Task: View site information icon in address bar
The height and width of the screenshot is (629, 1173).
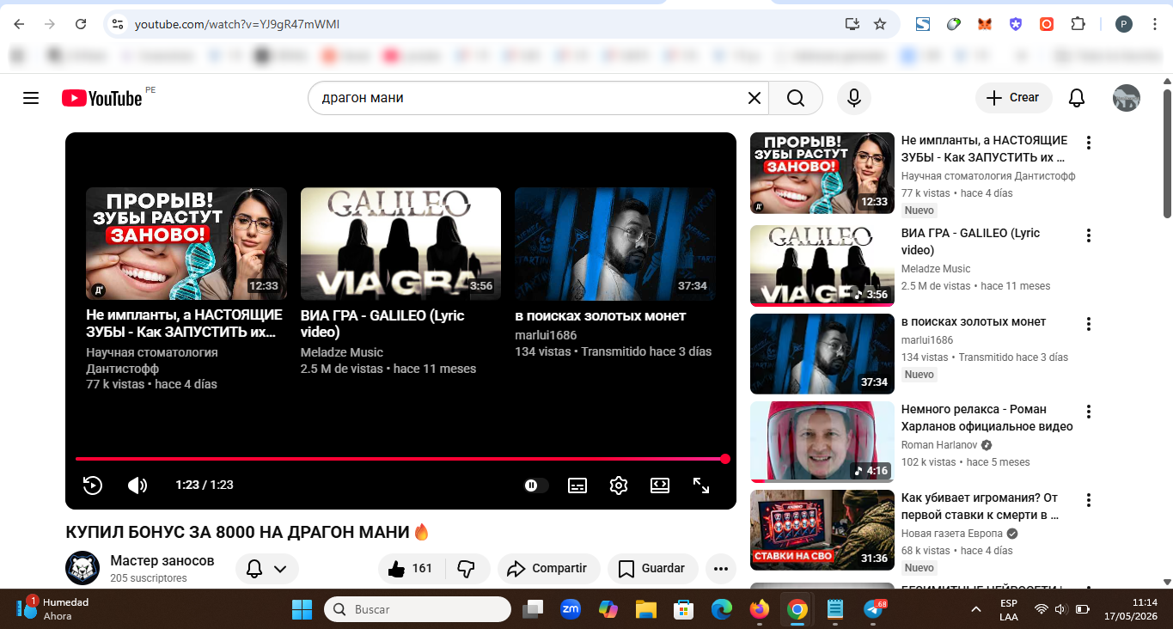Action: click(119, 24)
